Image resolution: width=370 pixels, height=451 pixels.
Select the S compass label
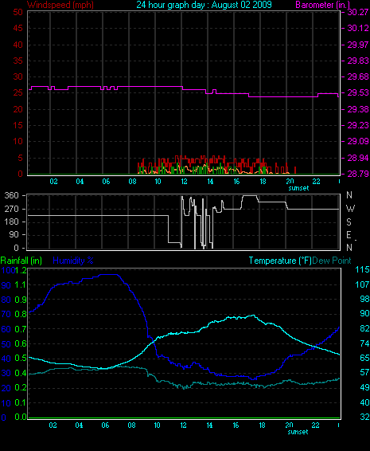349,222
